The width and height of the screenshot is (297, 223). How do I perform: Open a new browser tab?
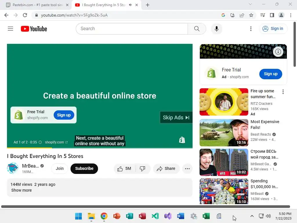coord(148,5)
